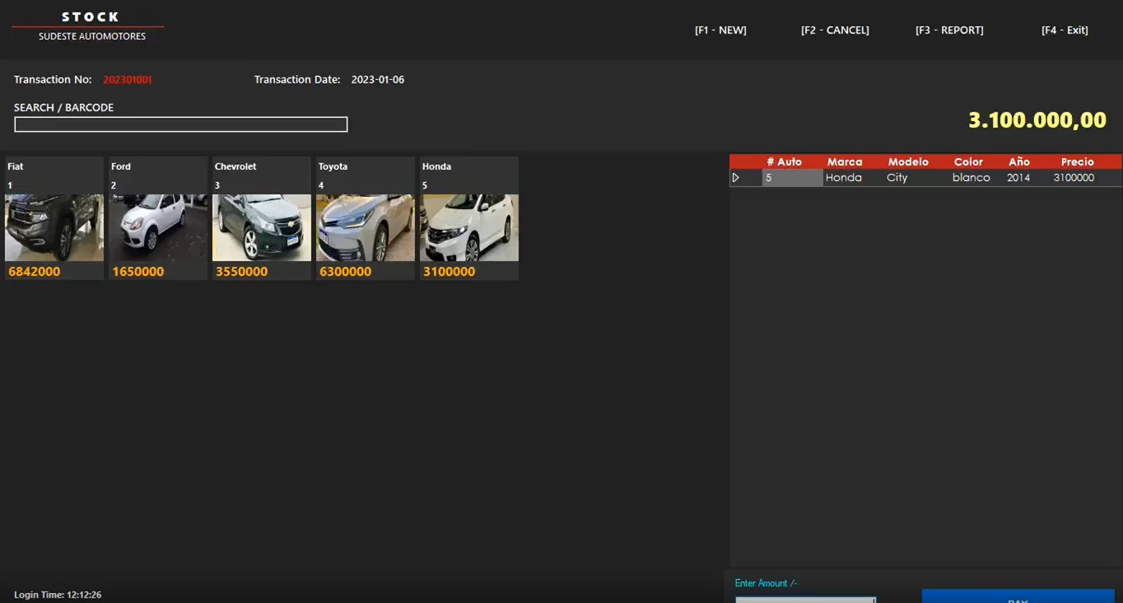The width and height of the screenshot is (1123, 603).
Task: Click the F4 - Exit button
Action: point(1065,30)
